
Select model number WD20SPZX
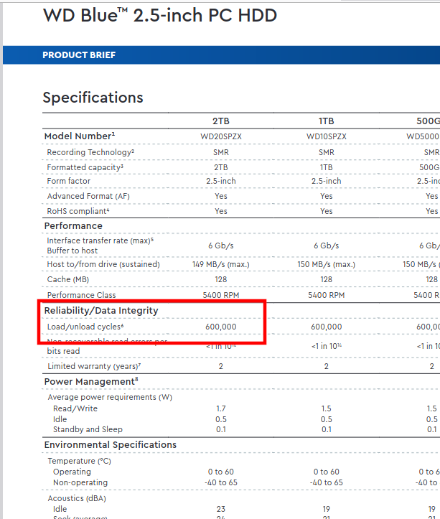221,136
